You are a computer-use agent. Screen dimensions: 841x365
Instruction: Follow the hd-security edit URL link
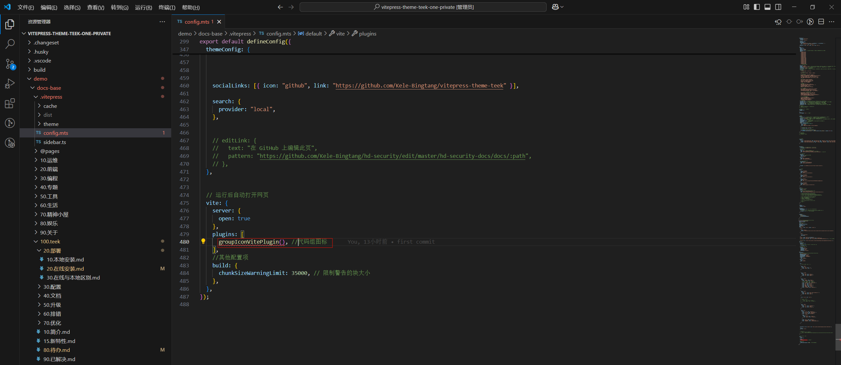(393, 156)
